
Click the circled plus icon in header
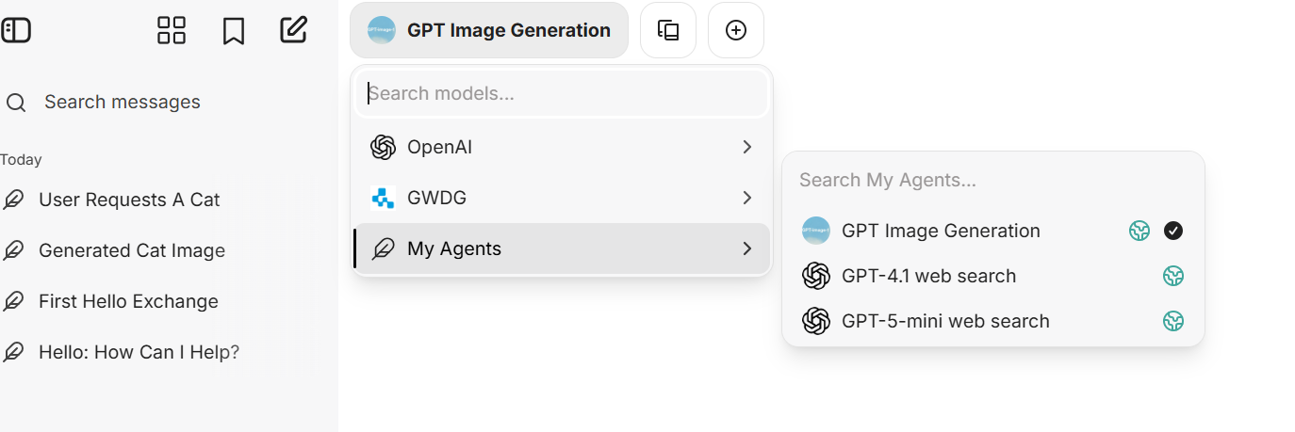pyautogui.click(x=736, y=30)
